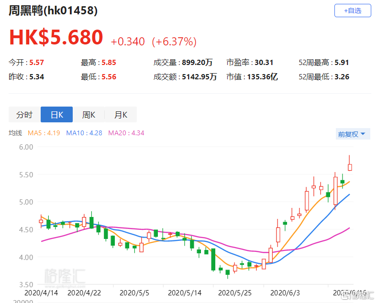
Task: Click the 2020/5/14 date axis label
Action: click(185, 293)
